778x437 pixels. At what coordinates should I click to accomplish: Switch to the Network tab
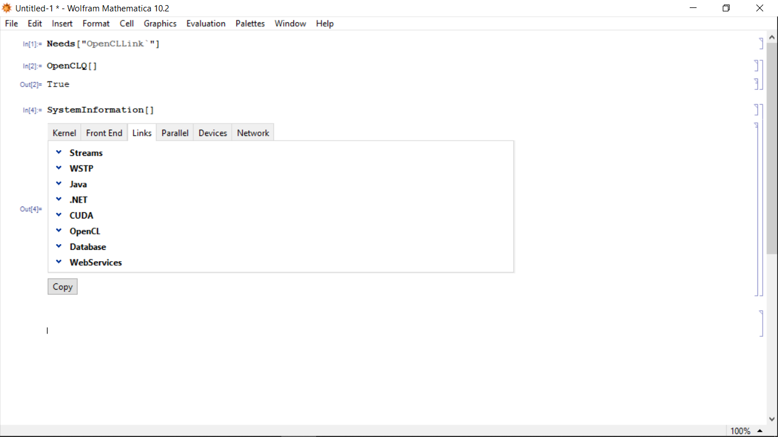pyautogui.click(x=253, y=133)
